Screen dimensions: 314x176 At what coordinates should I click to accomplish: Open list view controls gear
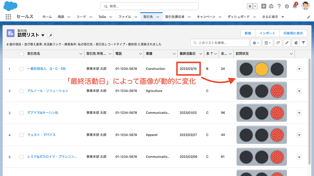click(x=256, y=43)
